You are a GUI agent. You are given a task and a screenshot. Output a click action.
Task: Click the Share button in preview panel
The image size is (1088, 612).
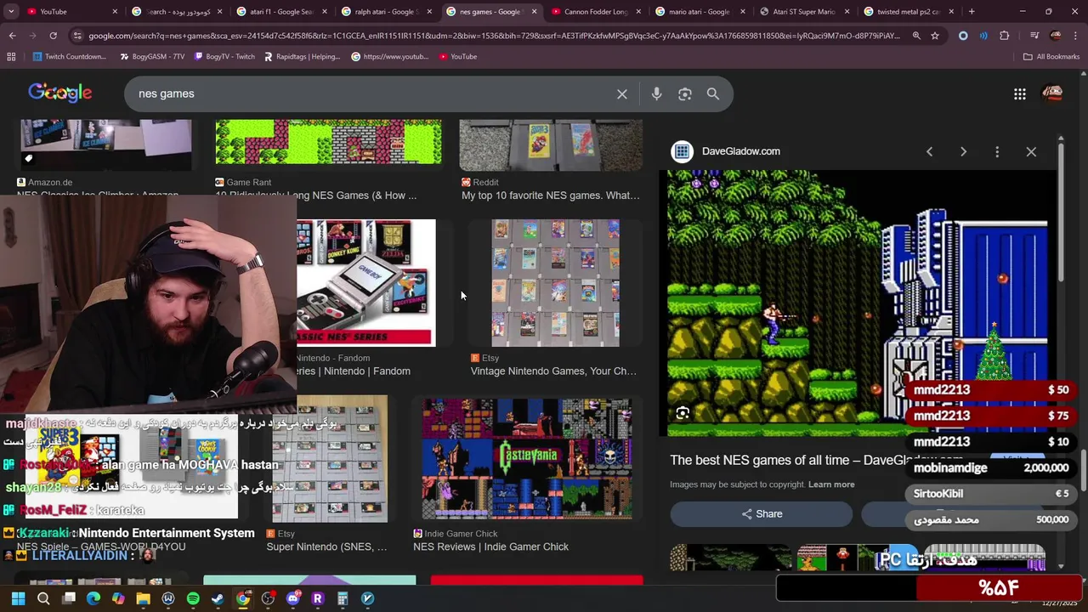762,514
